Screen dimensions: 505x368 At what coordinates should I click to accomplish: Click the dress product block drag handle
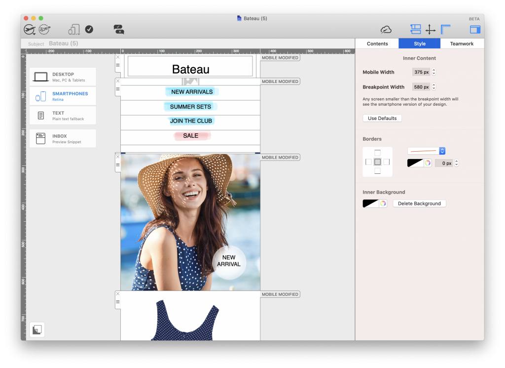[x=118, y=302]
